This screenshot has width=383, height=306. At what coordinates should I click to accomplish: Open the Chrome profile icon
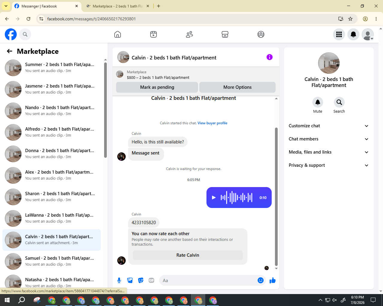365,19
